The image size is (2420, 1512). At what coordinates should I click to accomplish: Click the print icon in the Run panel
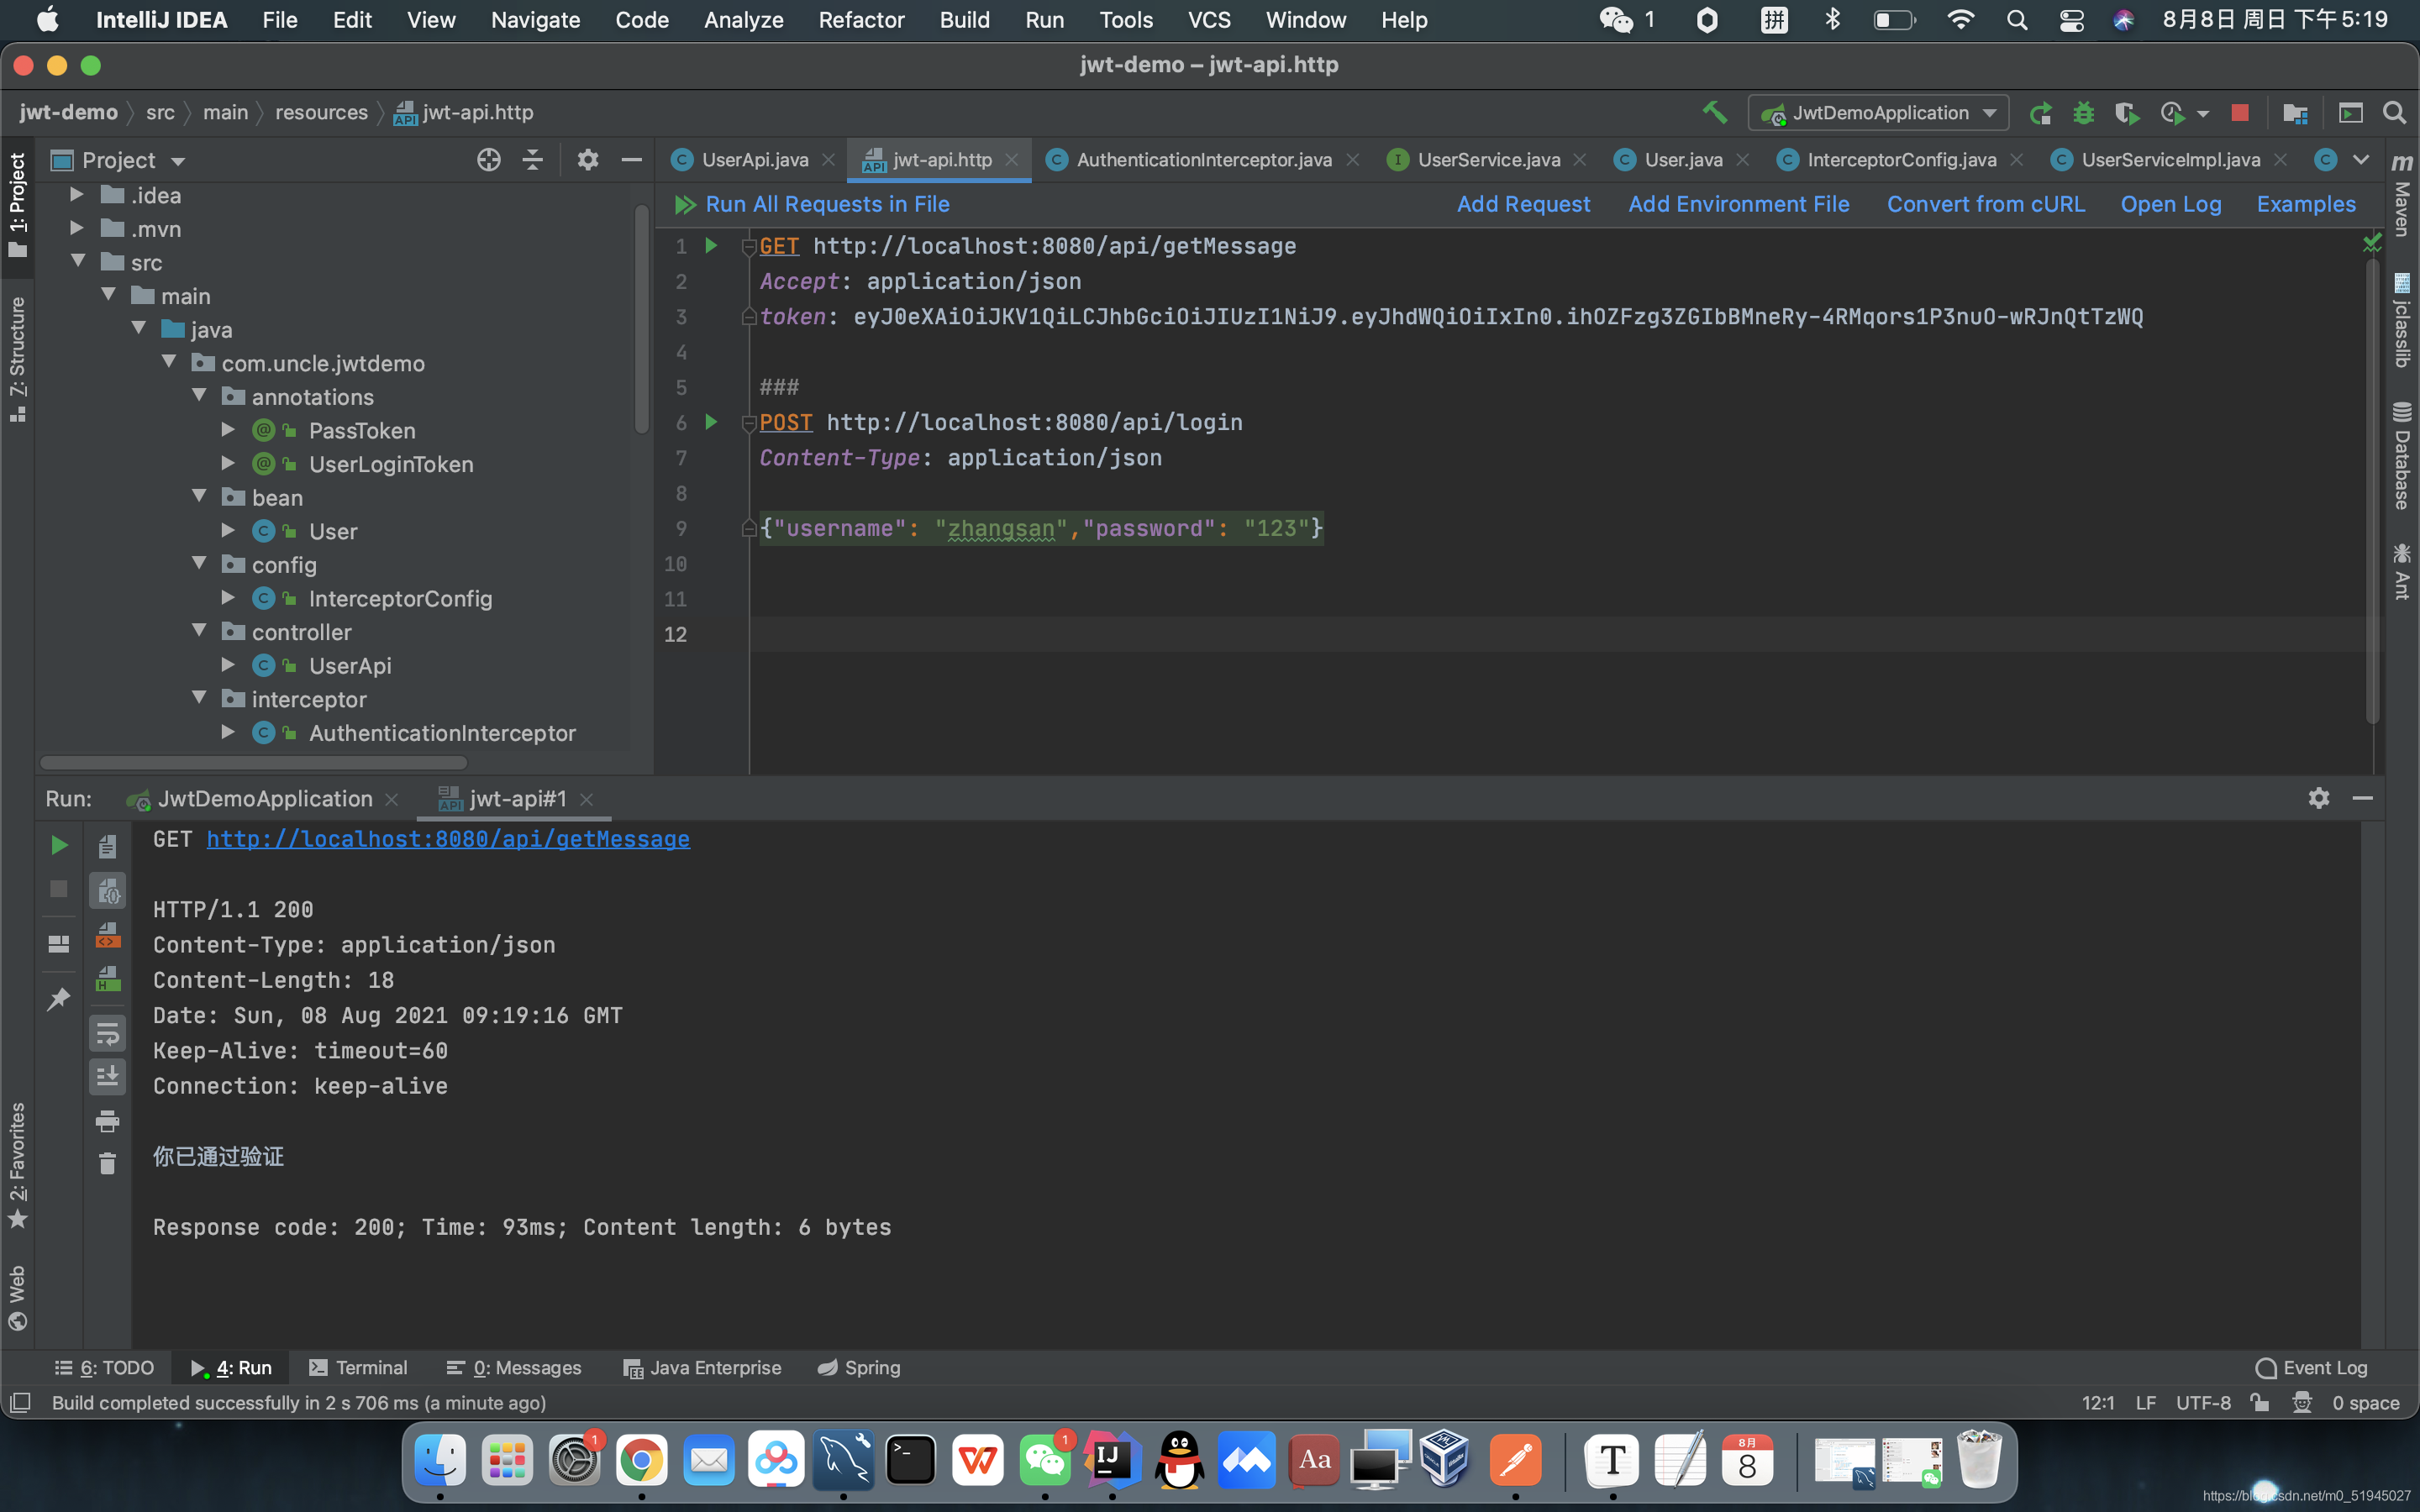tap(107, 1121)
